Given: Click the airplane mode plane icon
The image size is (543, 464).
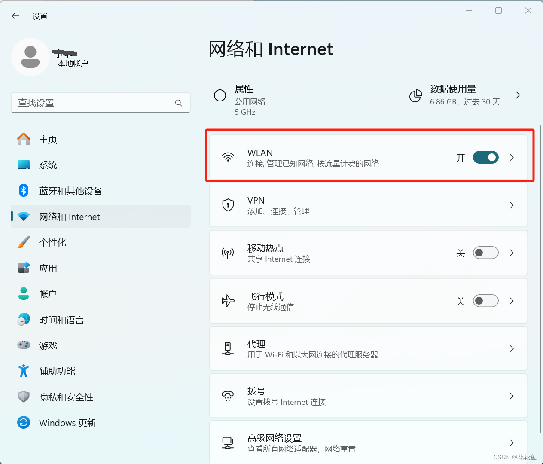Looking at the screenshot, I should 228,301.
